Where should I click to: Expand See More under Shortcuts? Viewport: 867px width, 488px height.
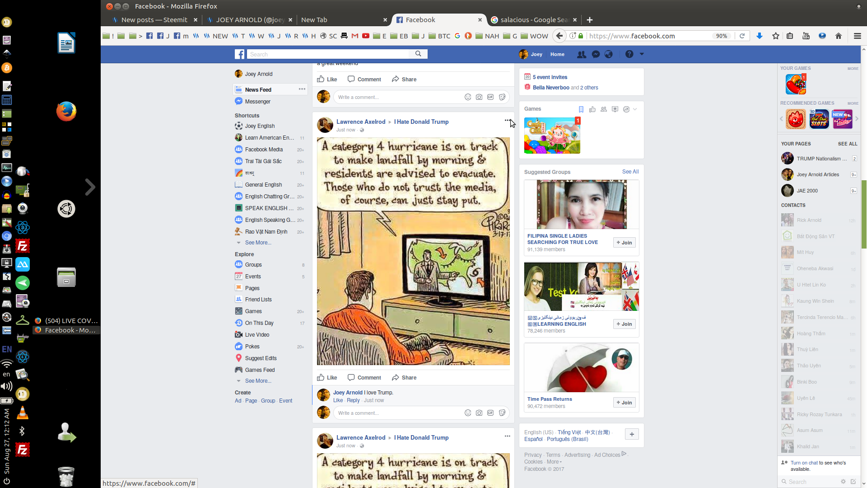(258, 243)
